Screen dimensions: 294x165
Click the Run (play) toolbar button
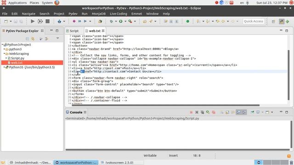33,22
